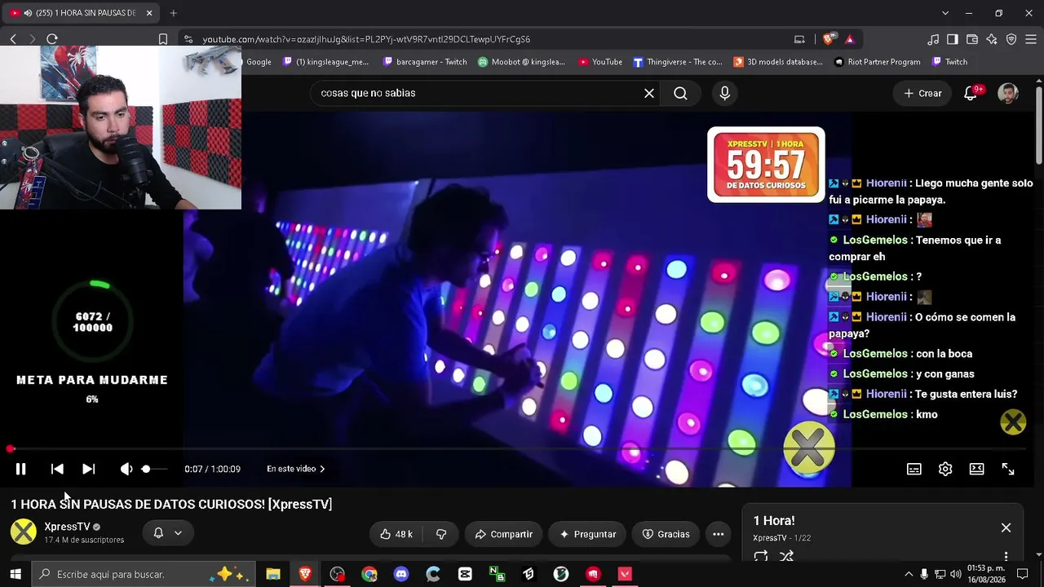Open playlist options three-dot menu
The image size is (1044, 587).
coord(1006,556)
